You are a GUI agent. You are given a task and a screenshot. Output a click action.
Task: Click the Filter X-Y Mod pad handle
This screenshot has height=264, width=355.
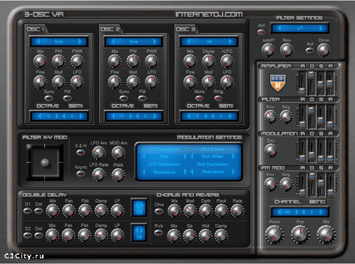coord(45,163)
